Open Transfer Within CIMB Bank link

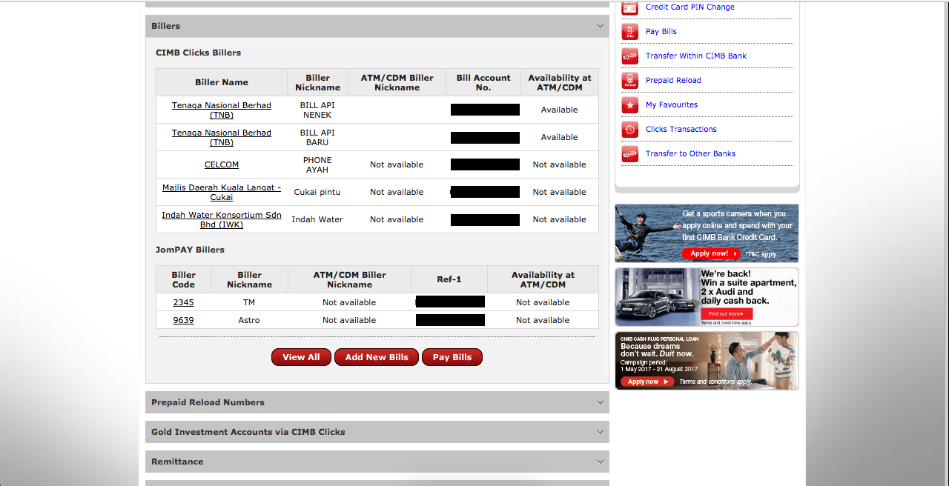click(x=695, y=56)
